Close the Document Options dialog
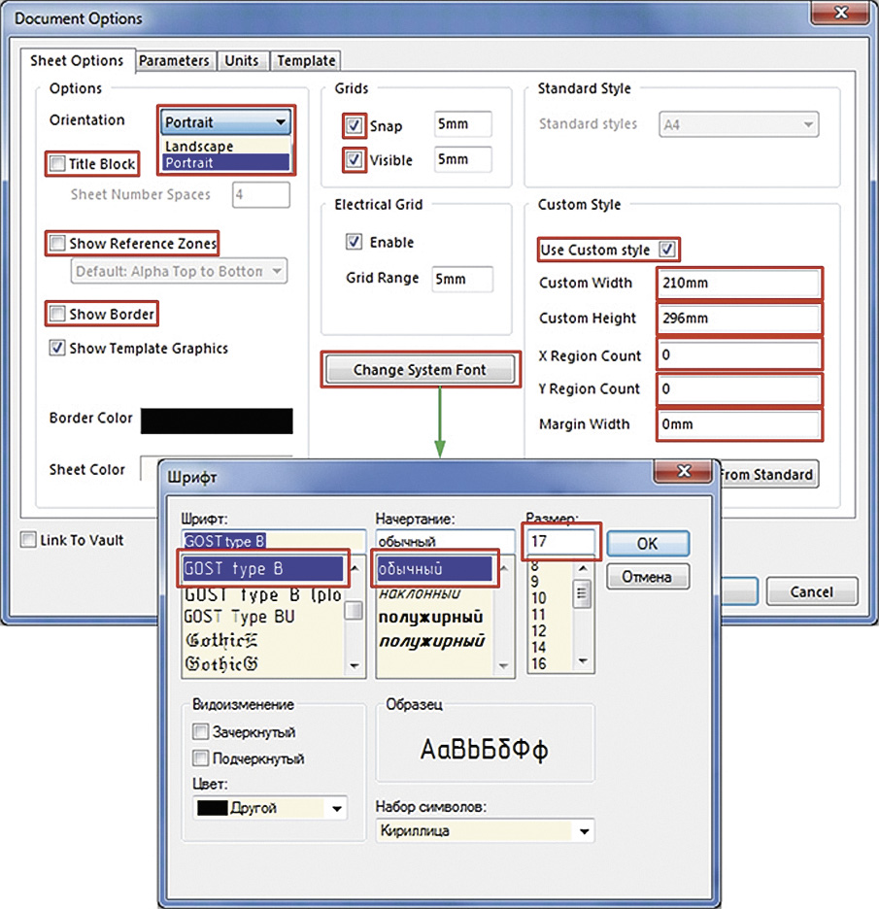The width and height of the screenshot is (879, 909). tap(840, 13)
